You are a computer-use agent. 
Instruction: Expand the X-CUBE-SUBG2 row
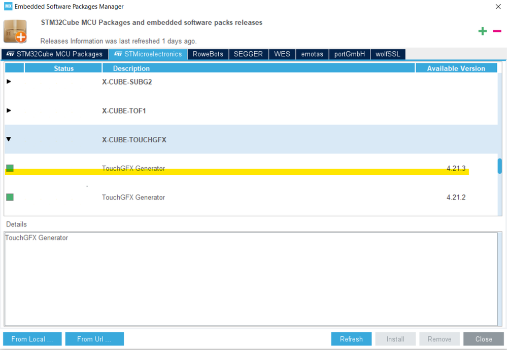point(9,82)
